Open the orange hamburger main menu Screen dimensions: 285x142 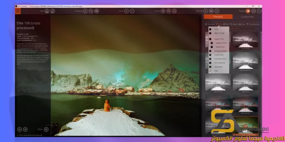[18, 11]
